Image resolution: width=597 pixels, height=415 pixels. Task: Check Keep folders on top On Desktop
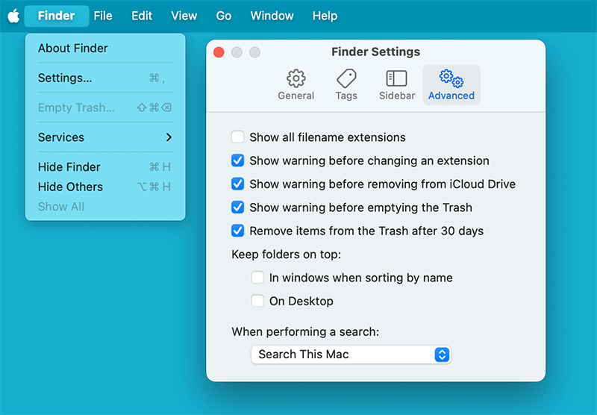(257, 301)
